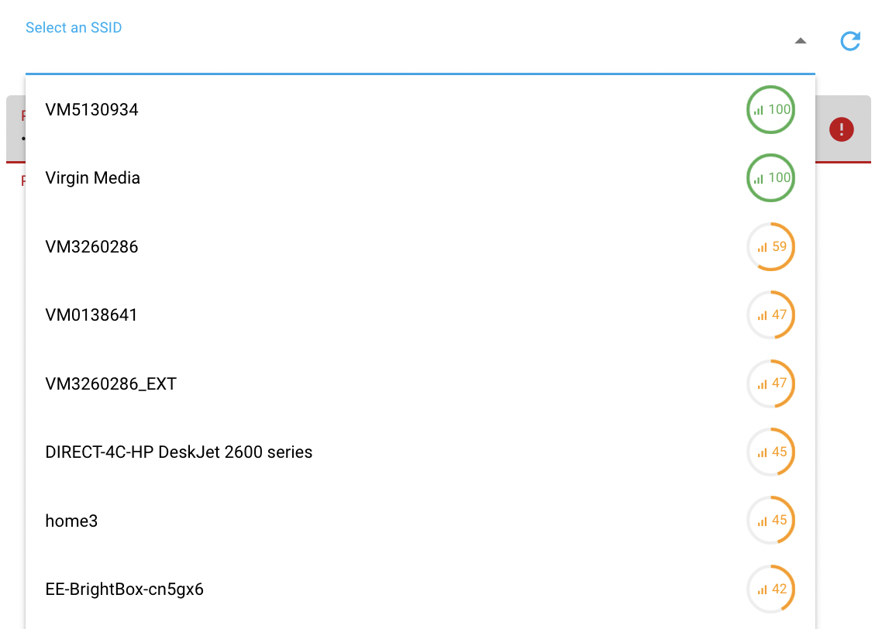Click the signal strength indicator for VM5130934
The height and width of the screenshot is (629, 882).
770,109
